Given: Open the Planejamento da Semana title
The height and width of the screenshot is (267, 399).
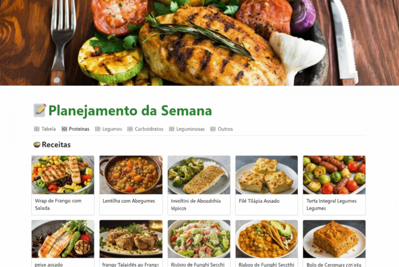Looking at the screenshot, I should (130, 111).
